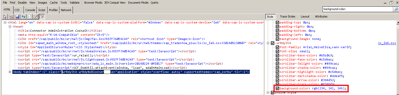Open the Find menu
399x95 pixels.
(13, 3)
